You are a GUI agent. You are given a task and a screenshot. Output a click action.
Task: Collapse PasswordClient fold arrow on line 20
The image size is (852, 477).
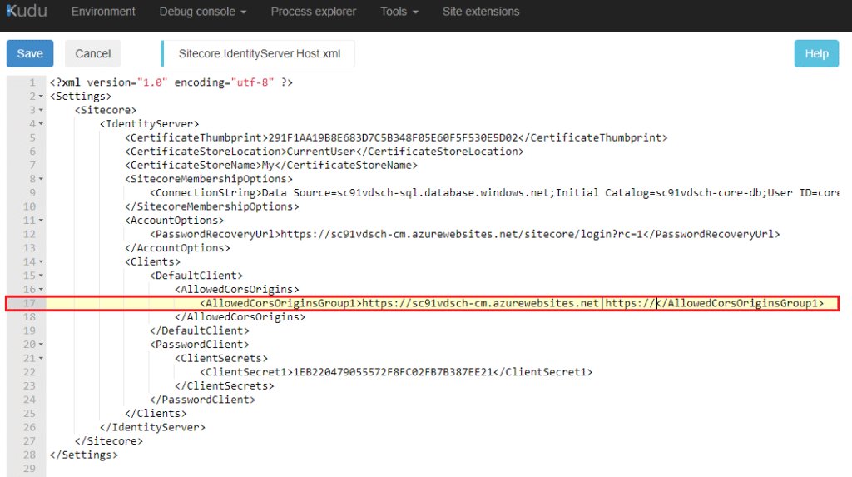[41, 345]
